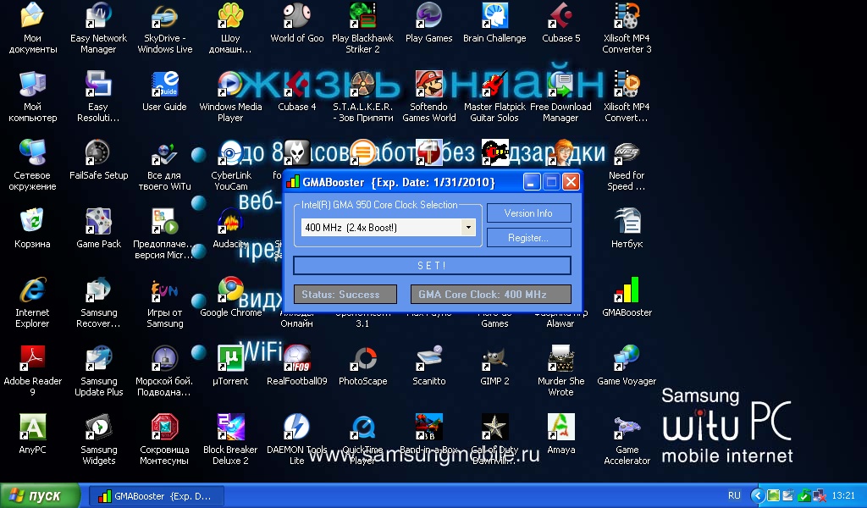Click the FailSafe Setup icon

click(x=98, y=152)
